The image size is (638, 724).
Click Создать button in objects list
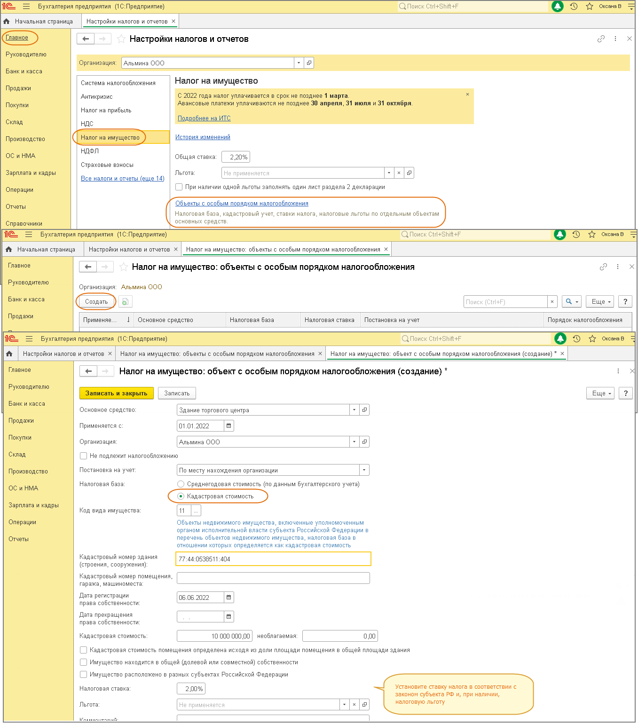click(x=96, y=302)
